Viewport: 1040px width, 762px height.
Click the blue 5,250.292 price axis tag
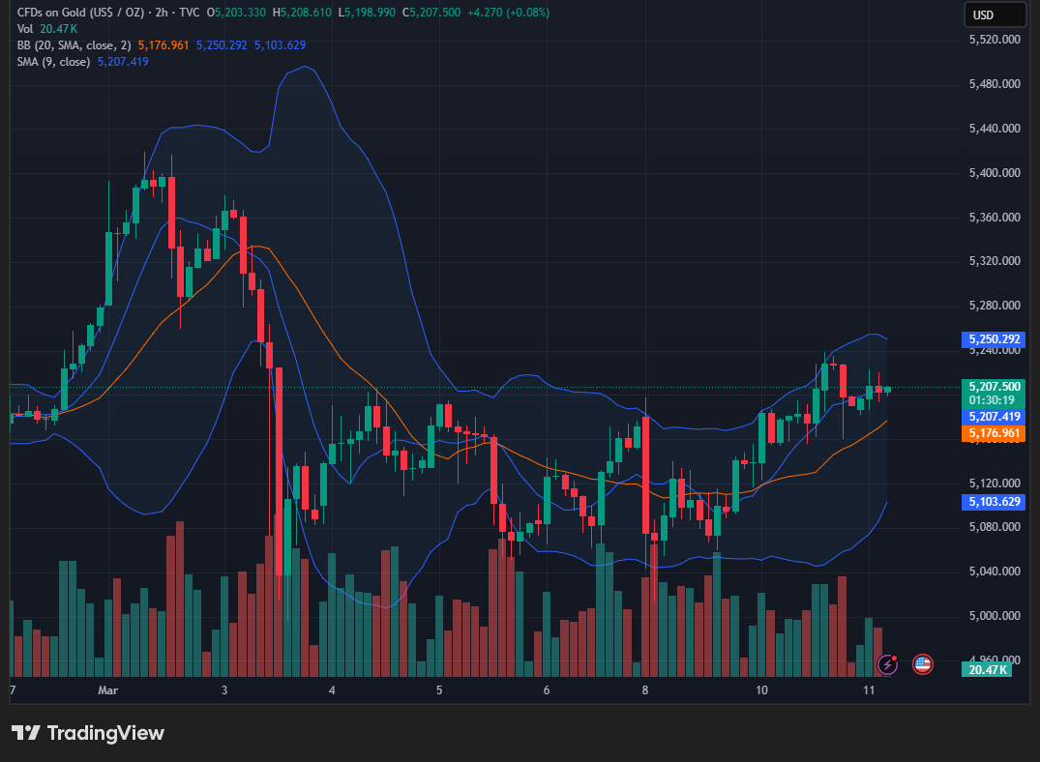pos(995,339)
